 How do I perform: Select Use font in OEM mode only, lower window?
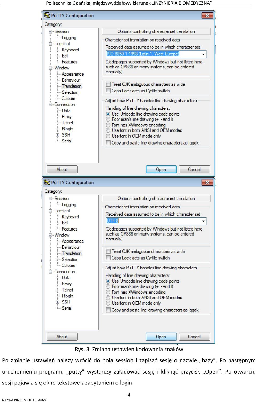pos(108,303)
